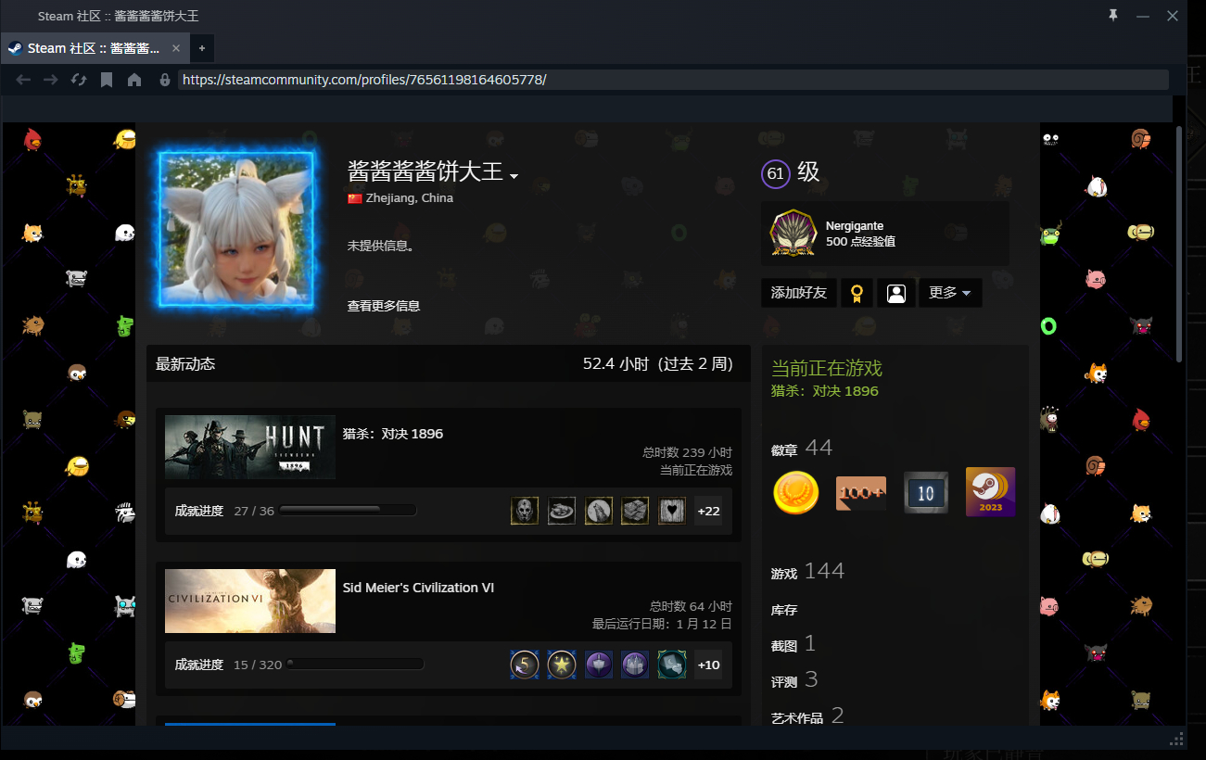Screen dimensions: 1206x760
Task: Click the gold coin badge
Action: 796,492
